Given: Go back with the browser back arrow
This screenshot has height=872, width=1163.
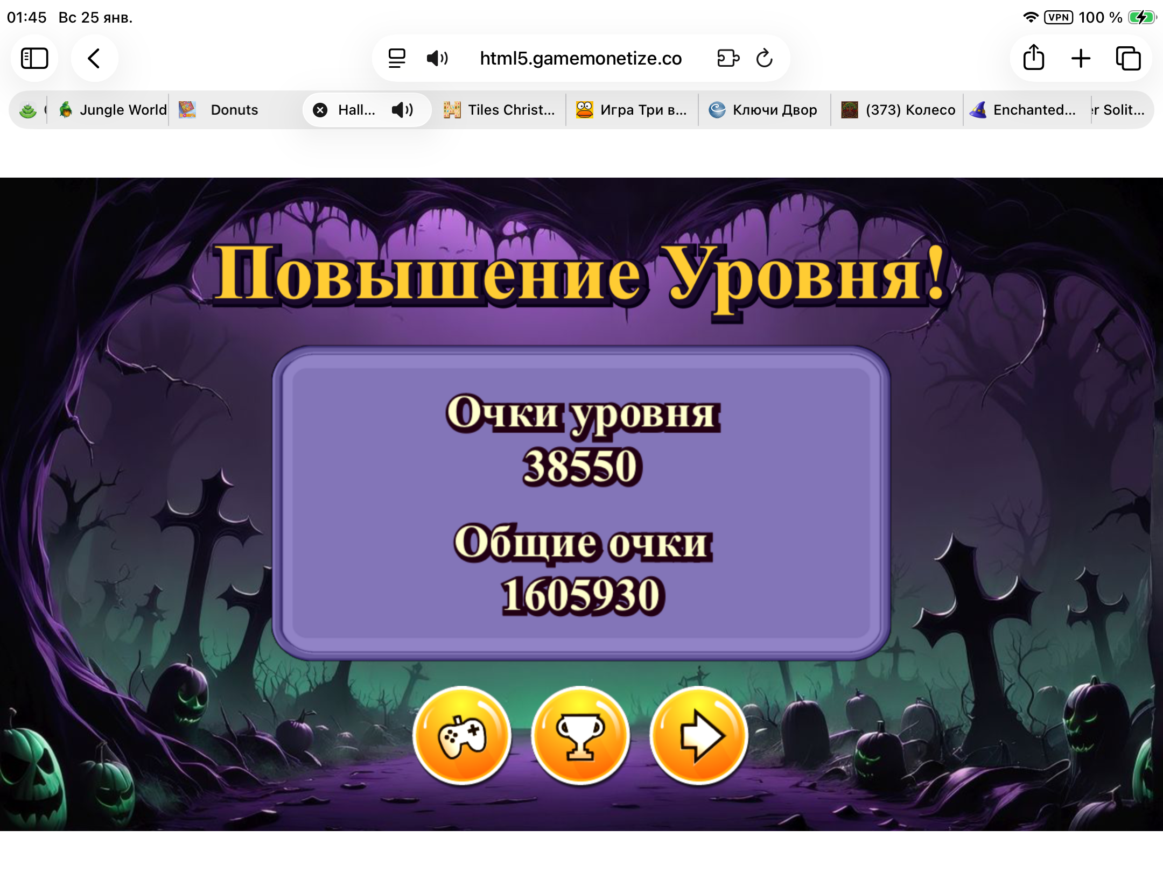Looking at the screenshot, I should click(94, 58).
